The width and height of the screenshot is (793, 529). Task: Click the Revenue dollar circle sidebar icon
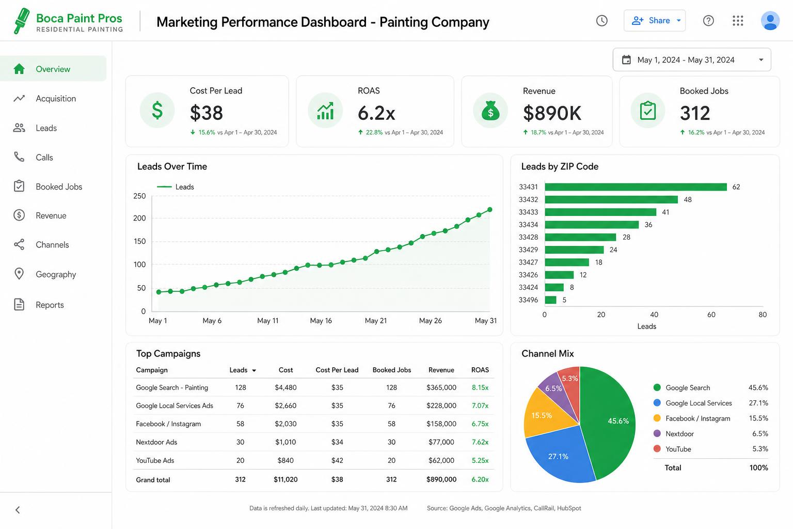pos(19,215)
